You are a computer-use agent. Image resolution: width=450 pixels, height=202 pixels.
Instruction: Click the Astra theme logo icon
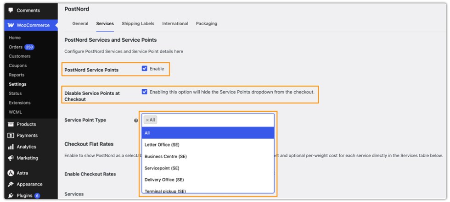pos(11,173)
